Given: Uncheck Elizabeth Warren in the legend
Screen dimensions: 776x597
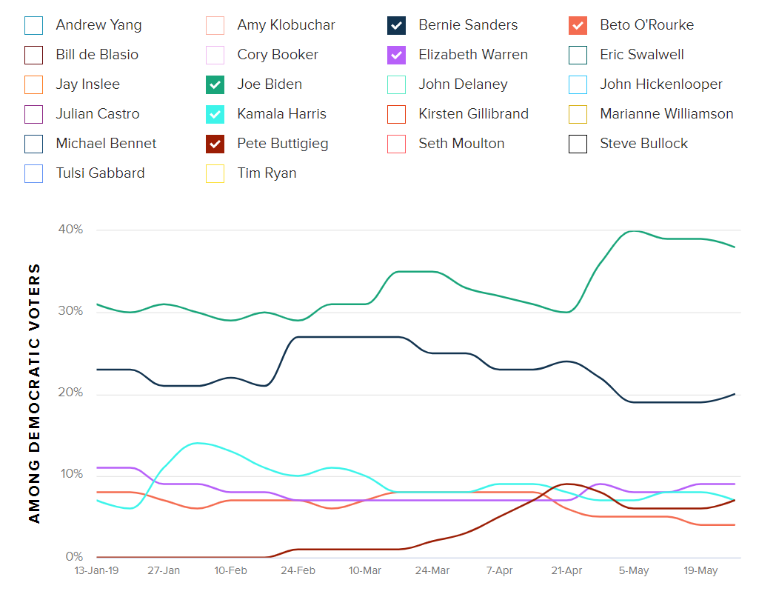Looking at the screenshot, I should (397, 55).
